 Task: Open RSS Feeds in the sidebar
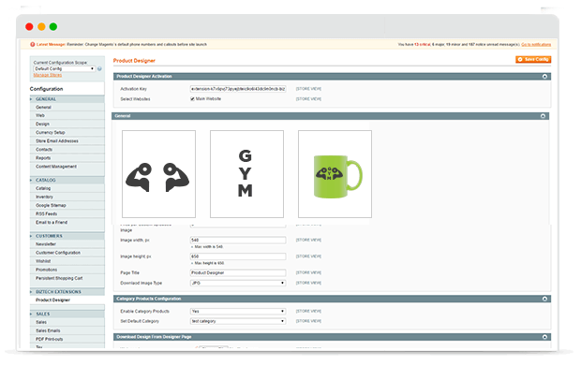click(46, 214)
